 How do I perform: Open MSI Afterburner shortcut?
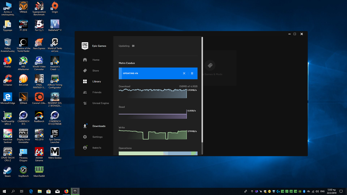coord(23,63)
